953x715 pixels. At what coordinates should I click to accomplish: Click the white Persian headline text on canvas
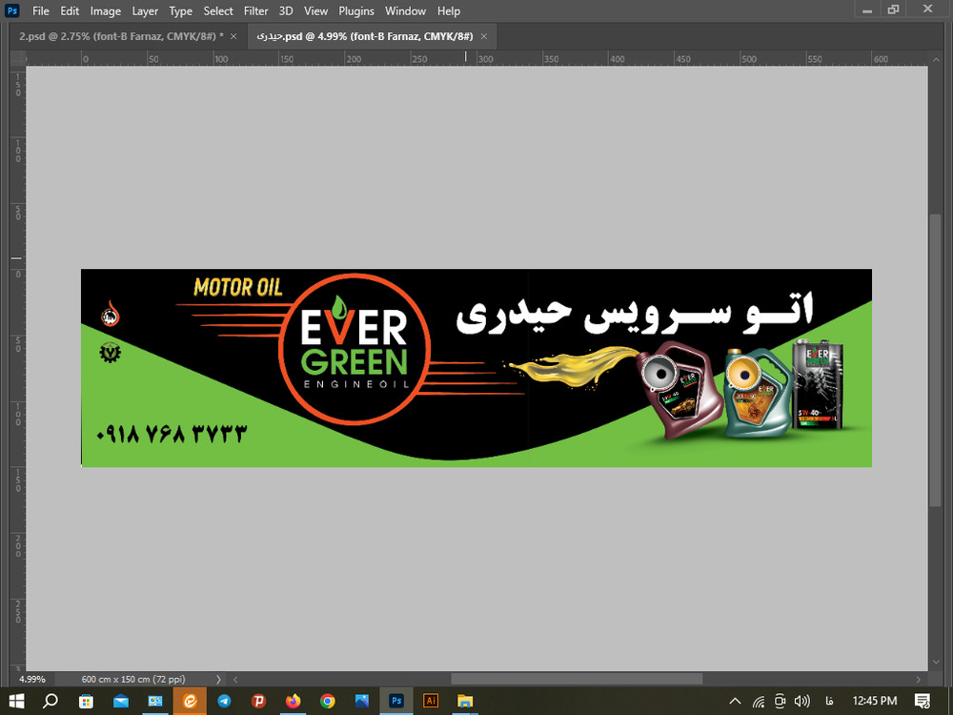click(x=635, y=314)
